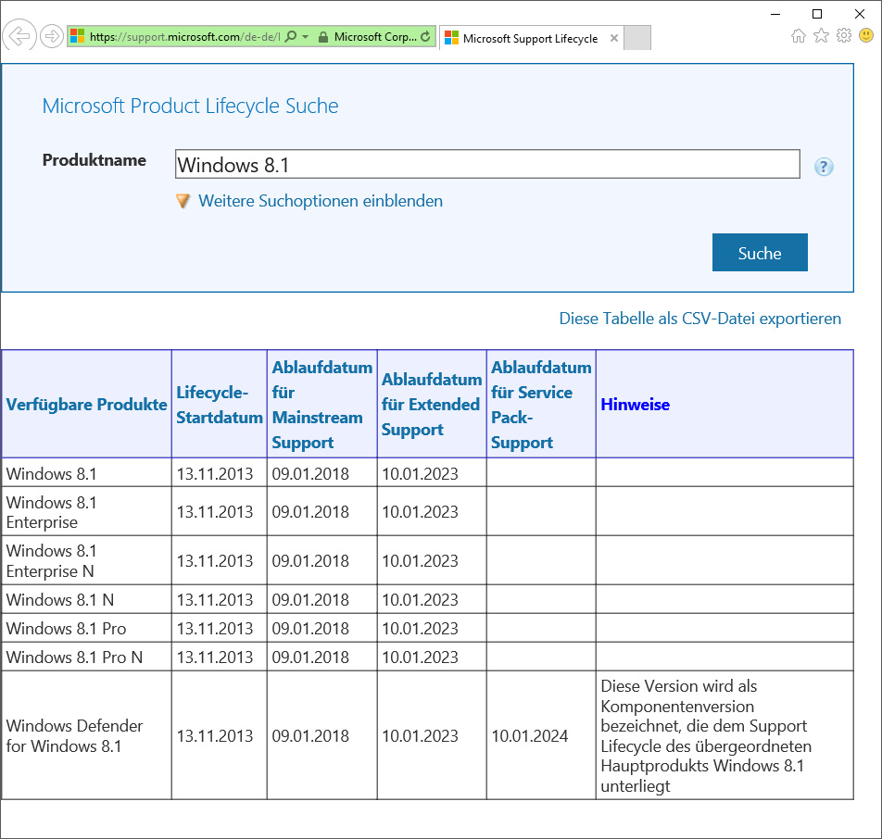Refresh the page with reload icon

point(425,37)
